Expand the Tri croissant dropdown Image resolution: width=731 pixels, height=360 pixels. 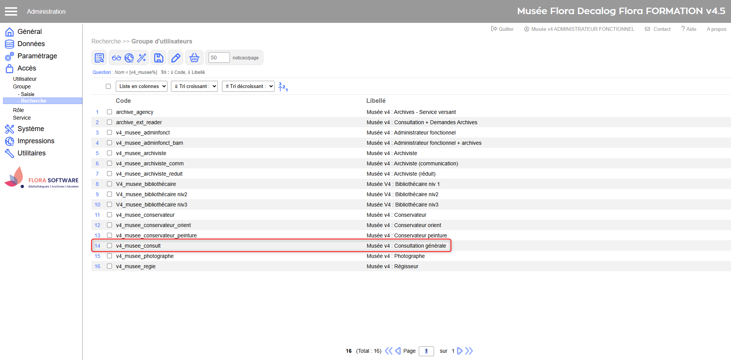coord(194,86)
